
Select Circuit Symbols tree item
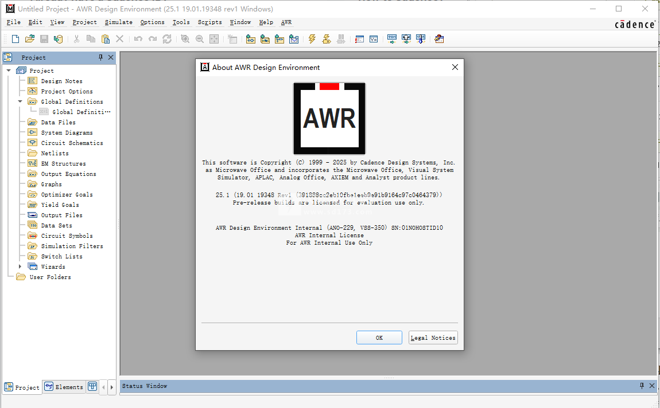(x=67, y=236)
